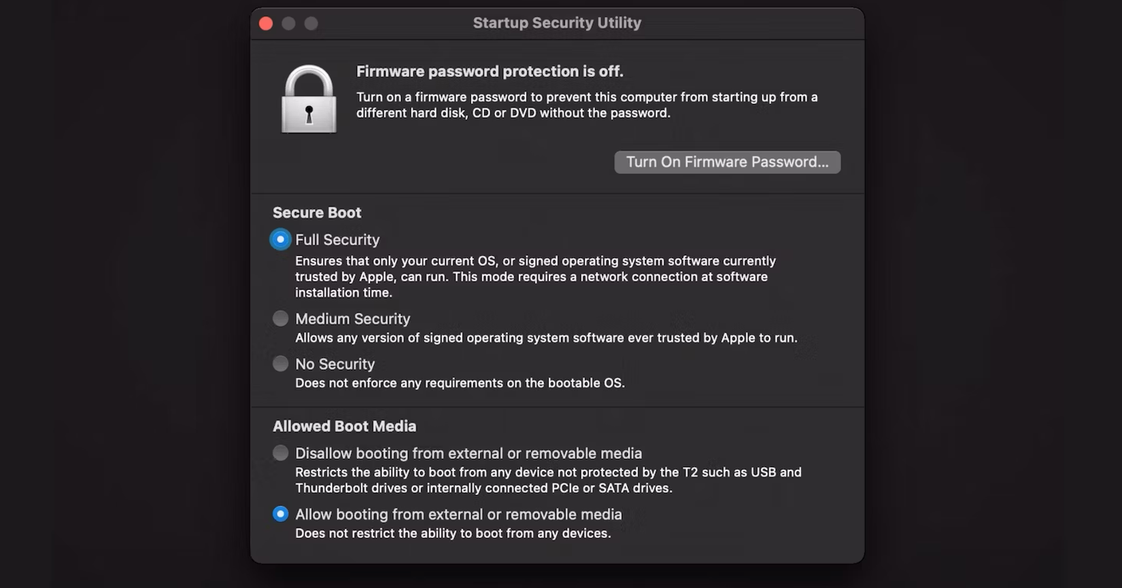This screenshot has width=1122, height=588.
Task: Click the Firmware password protection status text
Action: [x=489, y=71]
